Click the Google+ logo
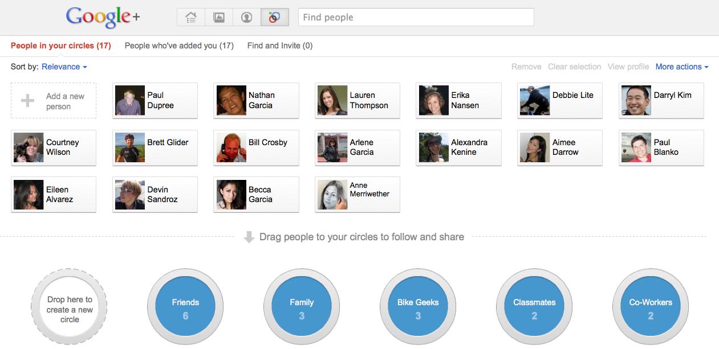 click(x=103, y=17)
